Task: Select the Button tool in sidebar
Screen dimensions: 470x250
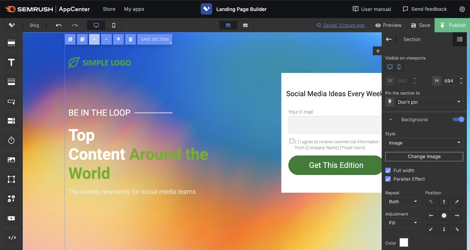Action: coord(11,102)
